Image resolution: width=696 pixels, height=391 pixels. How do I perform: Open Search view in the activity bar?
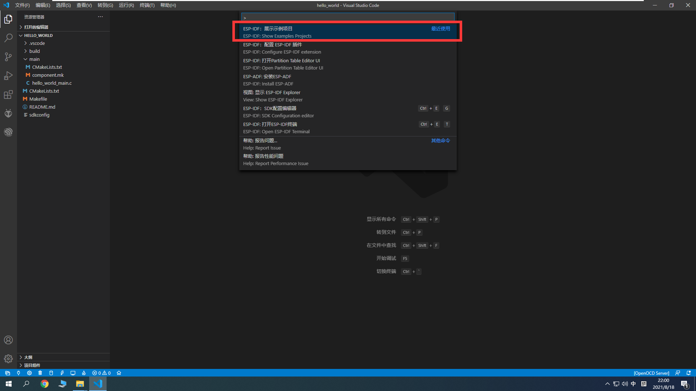point(8,38)
